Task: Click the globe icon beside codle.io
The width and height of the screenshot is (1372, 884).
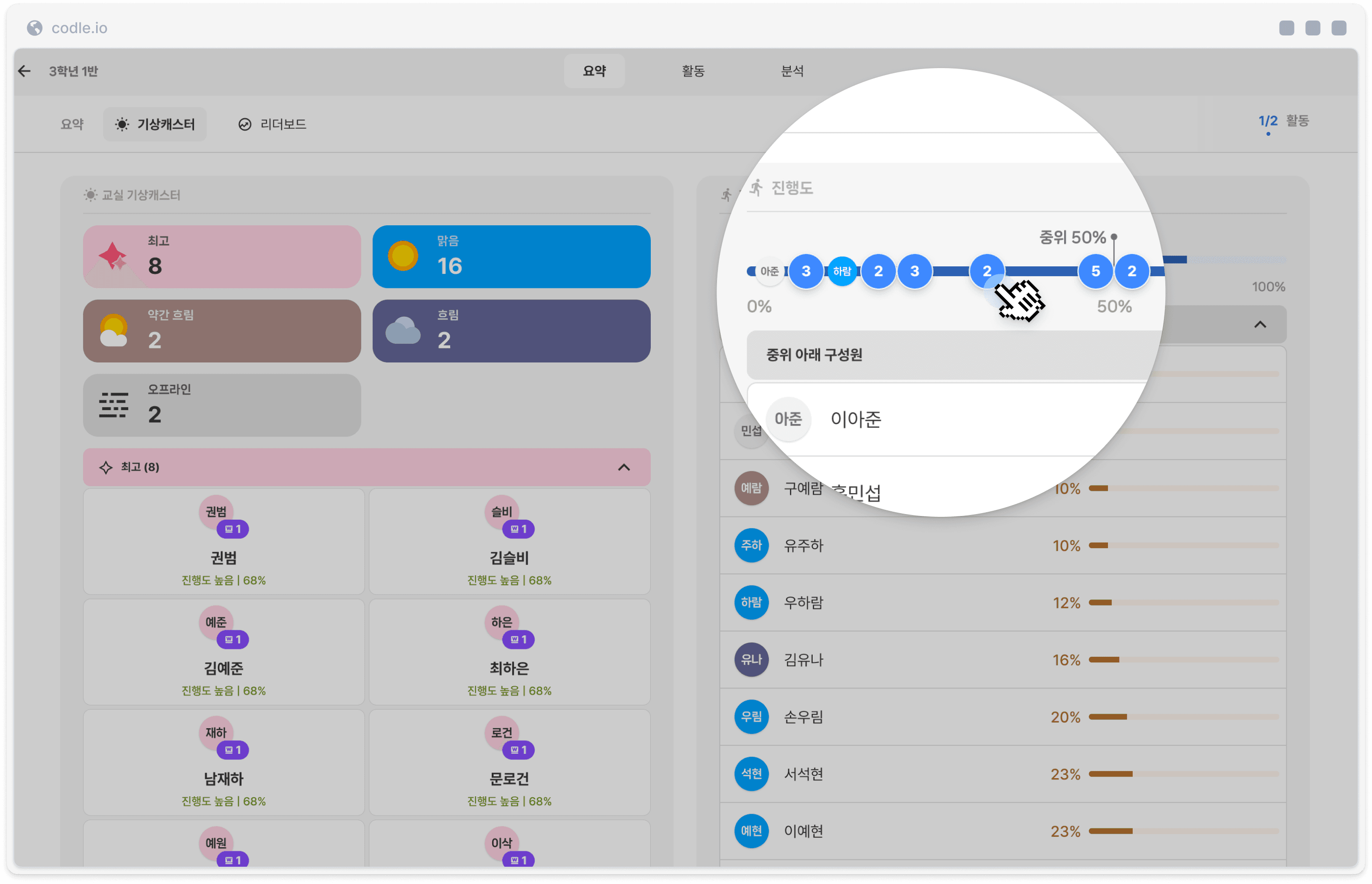Action: coord(35,28)
